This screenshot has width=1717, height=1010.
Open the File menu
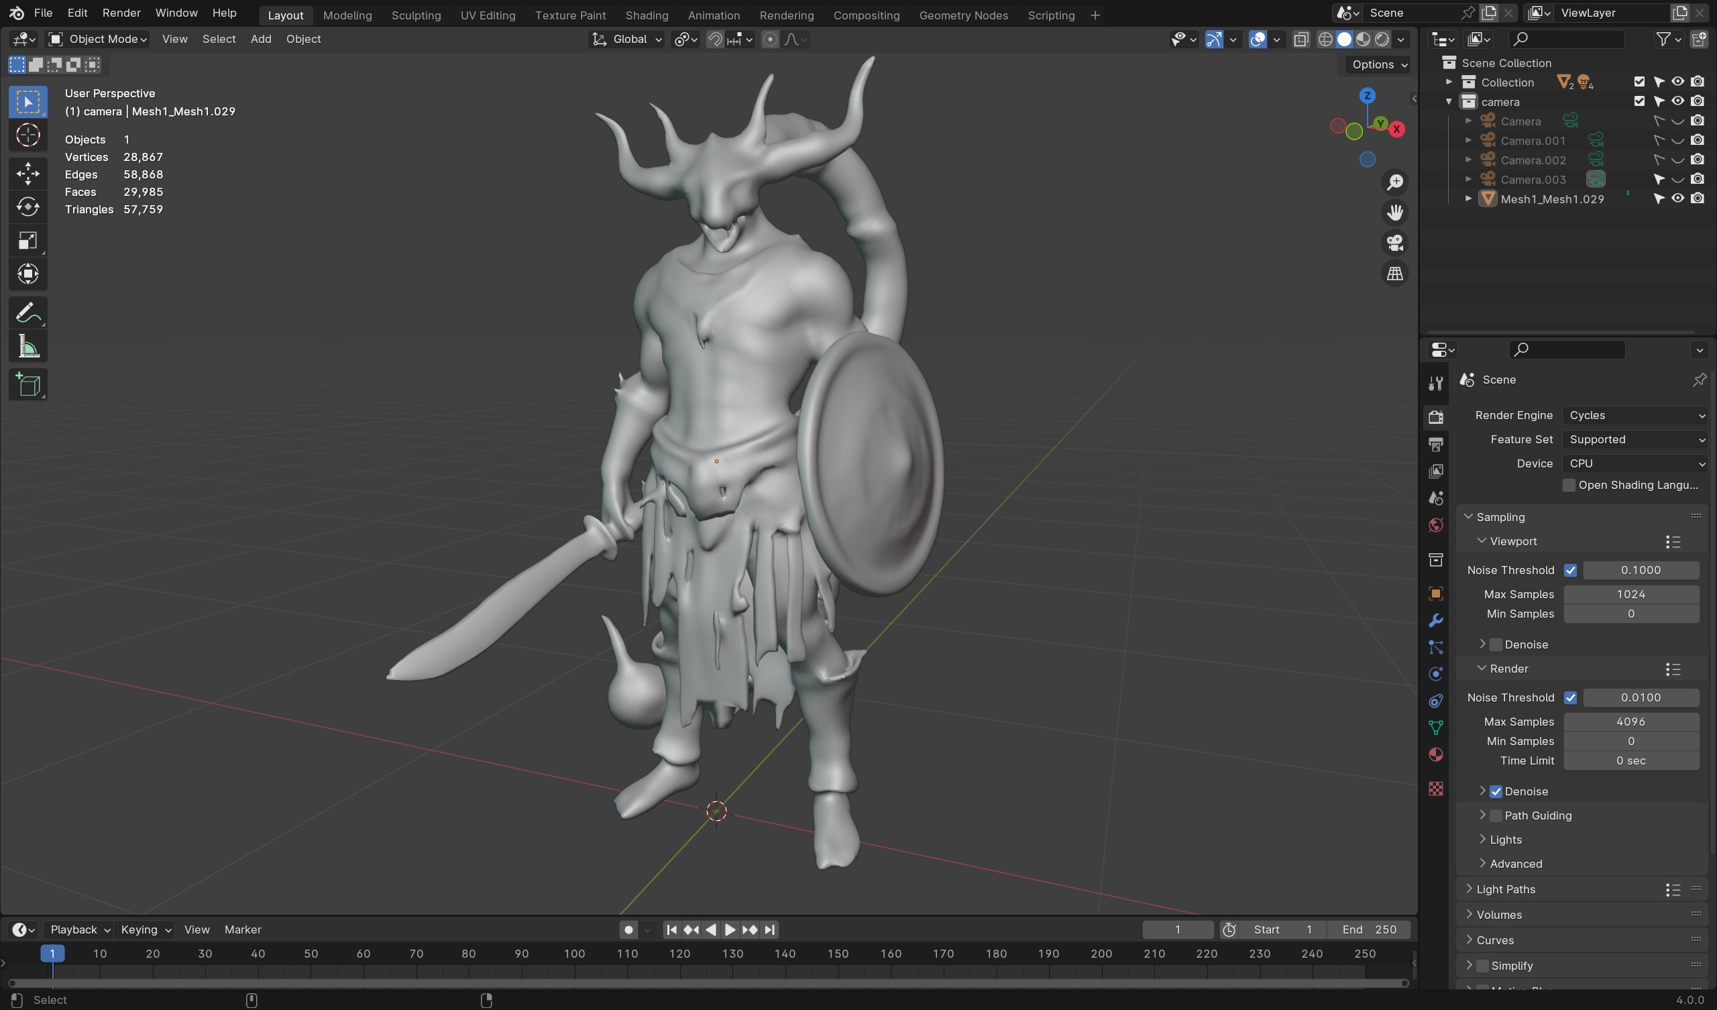pos(43,13)
